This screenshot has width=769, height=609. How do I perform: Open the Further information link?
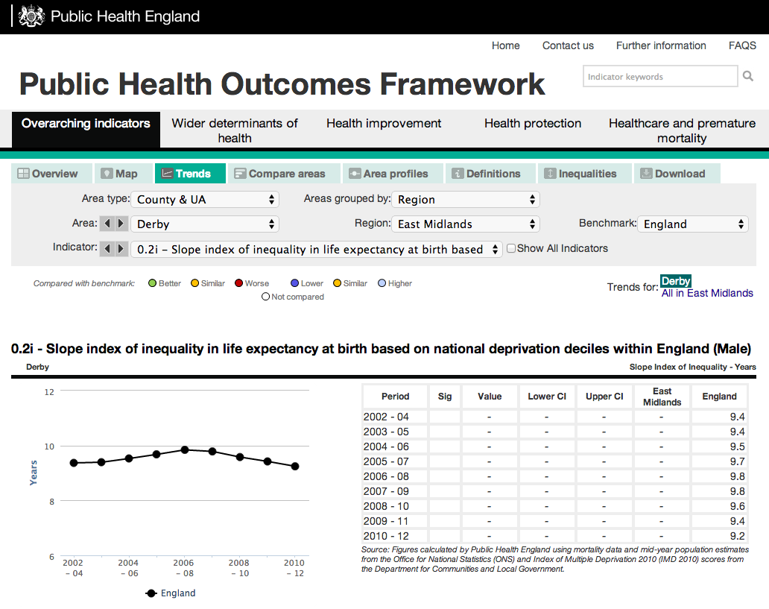(661, 45)
